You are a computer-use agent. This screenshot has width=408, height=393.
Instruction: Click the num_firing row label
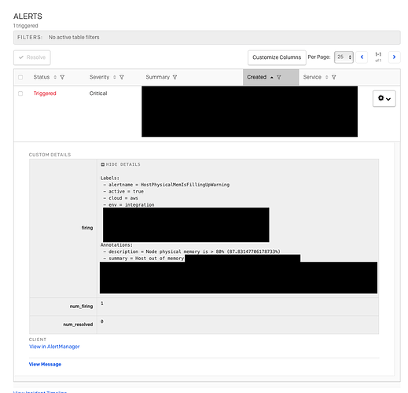pos(81,307)
